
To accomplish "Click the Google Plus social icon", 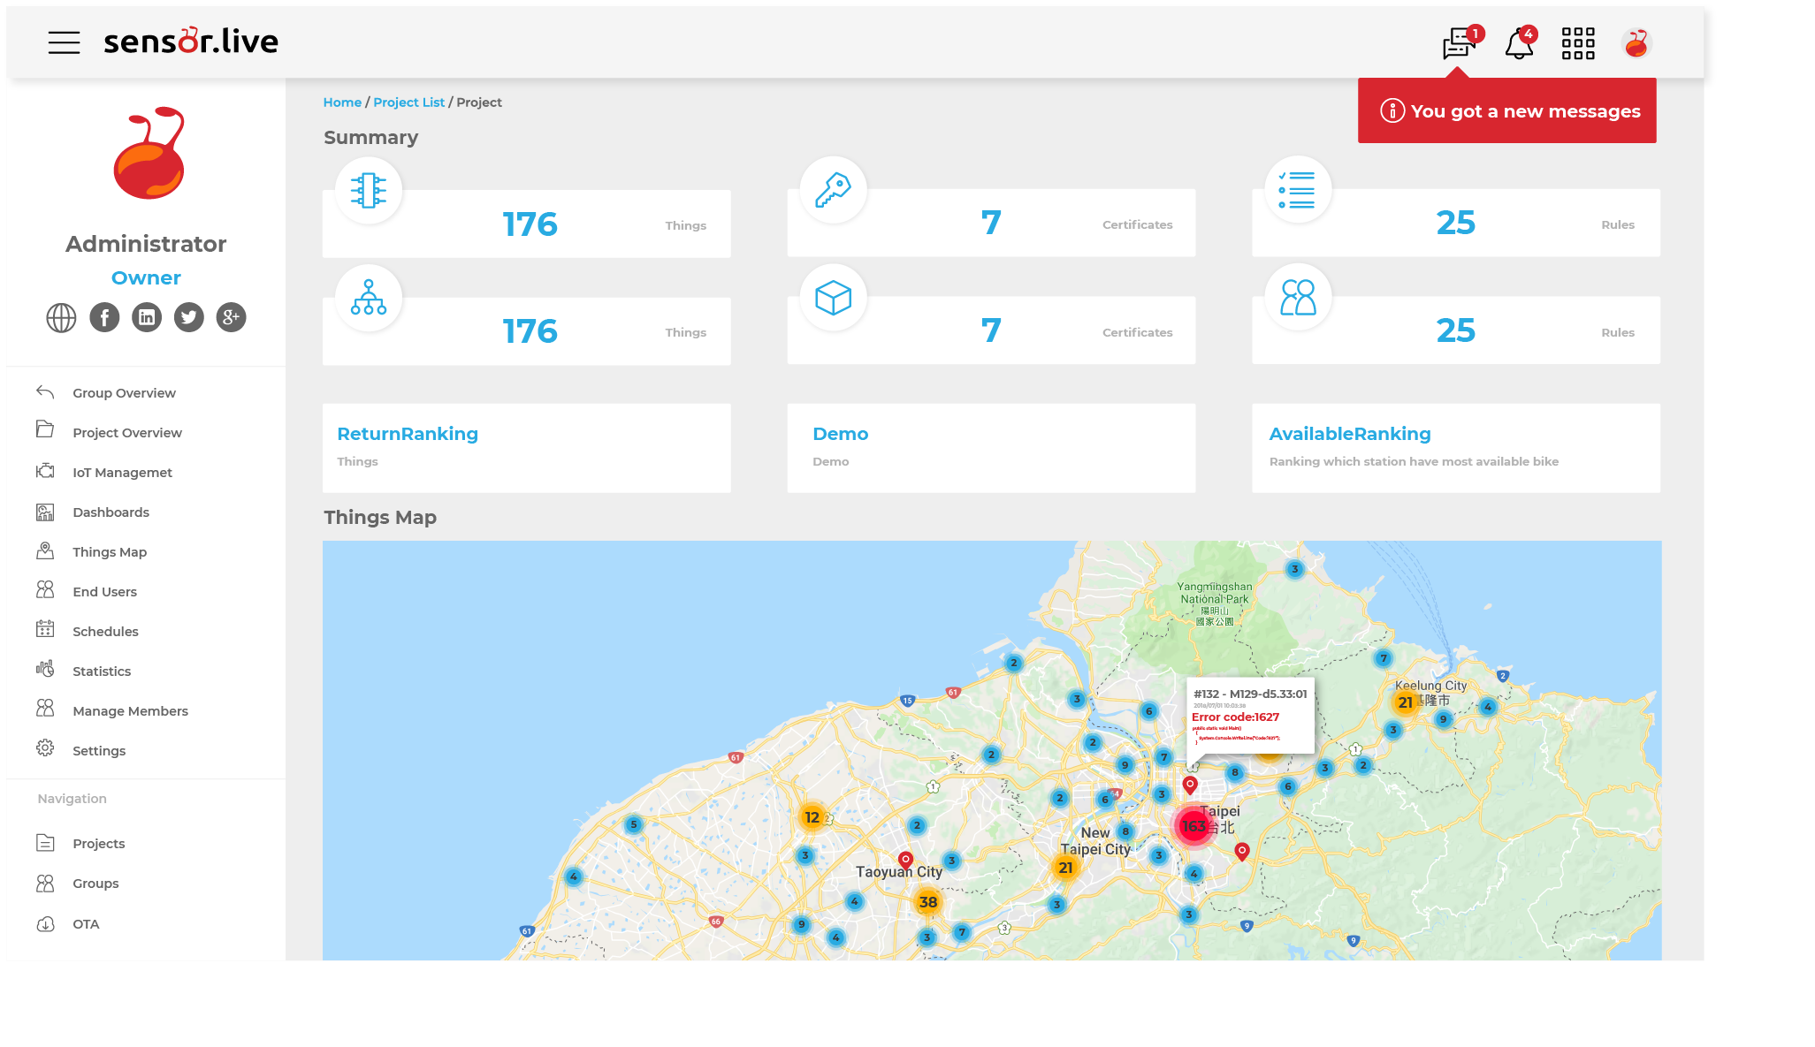I will 231,317.
